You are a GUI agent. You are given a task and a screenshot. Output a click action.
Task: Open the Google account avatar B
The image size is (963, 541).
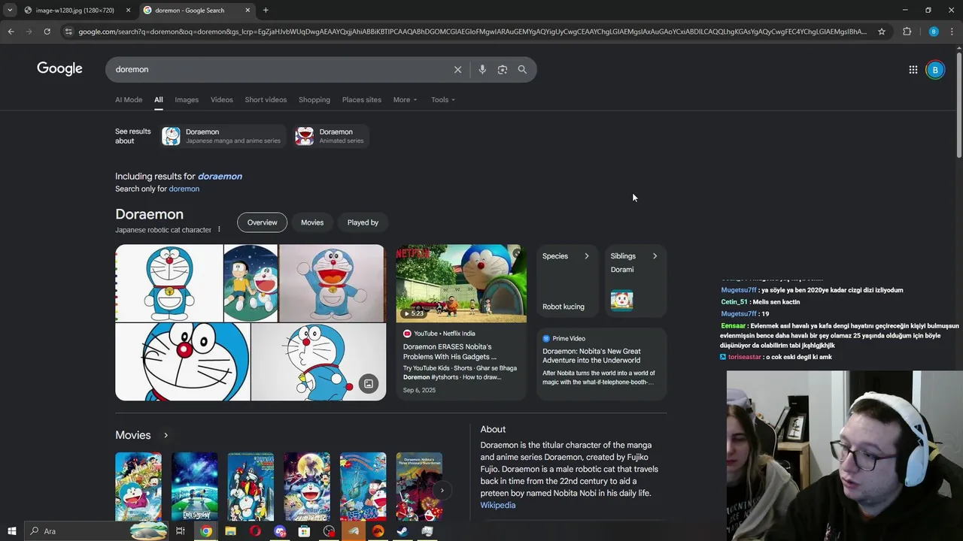tap(935, 70)
